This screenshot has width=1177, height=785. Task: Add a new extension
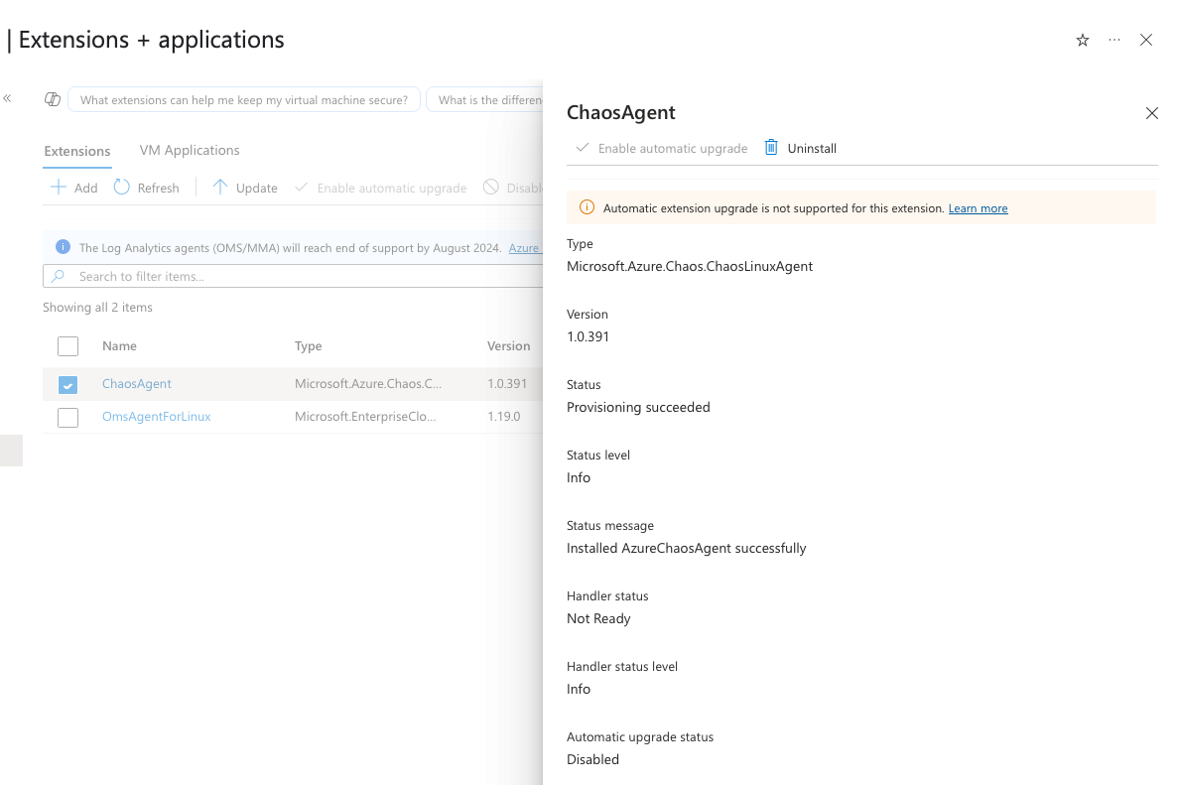click(x=73, y=187)
